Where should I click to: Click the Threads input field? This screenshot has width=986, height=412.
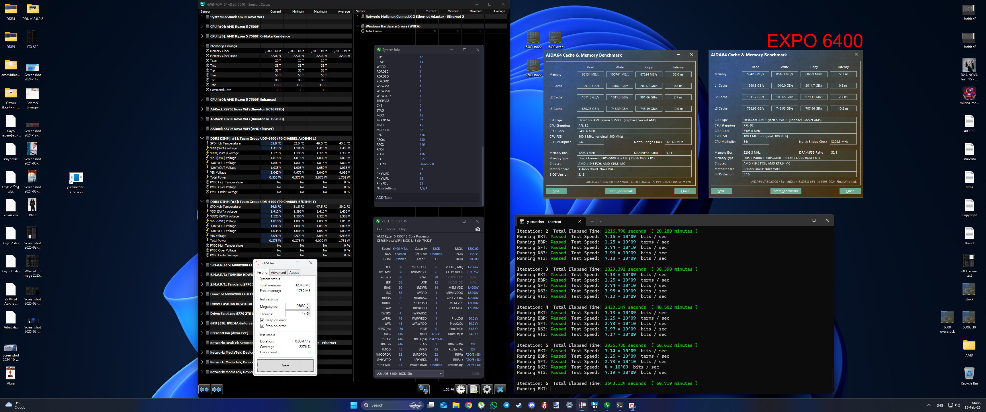(296, 313)
